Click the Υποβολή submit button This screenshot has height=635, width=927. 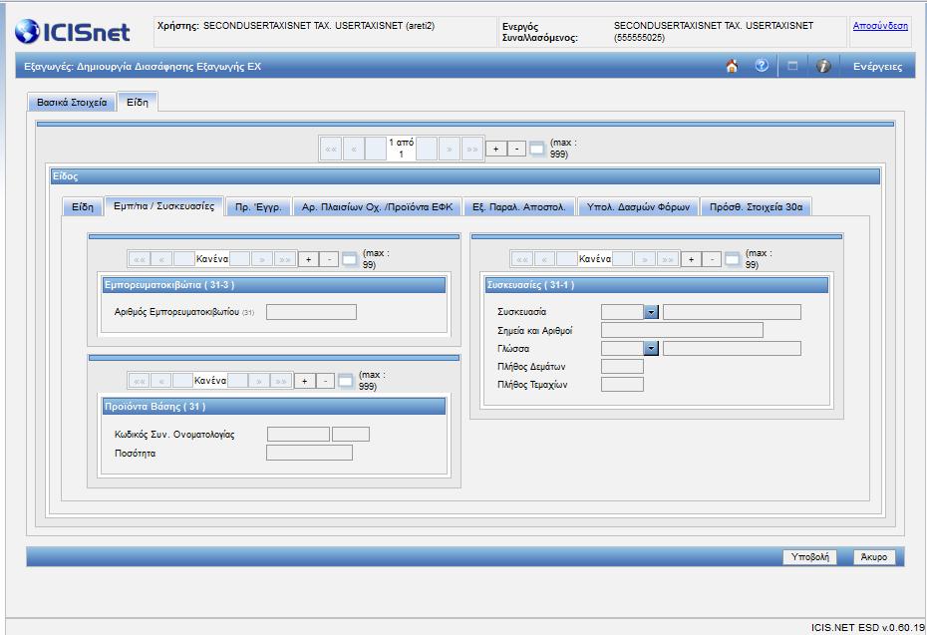(x=810, y=557)
